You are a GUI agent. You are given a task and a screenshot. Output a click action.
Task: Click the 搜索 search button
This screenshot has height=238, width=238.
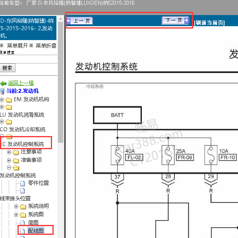7,68
